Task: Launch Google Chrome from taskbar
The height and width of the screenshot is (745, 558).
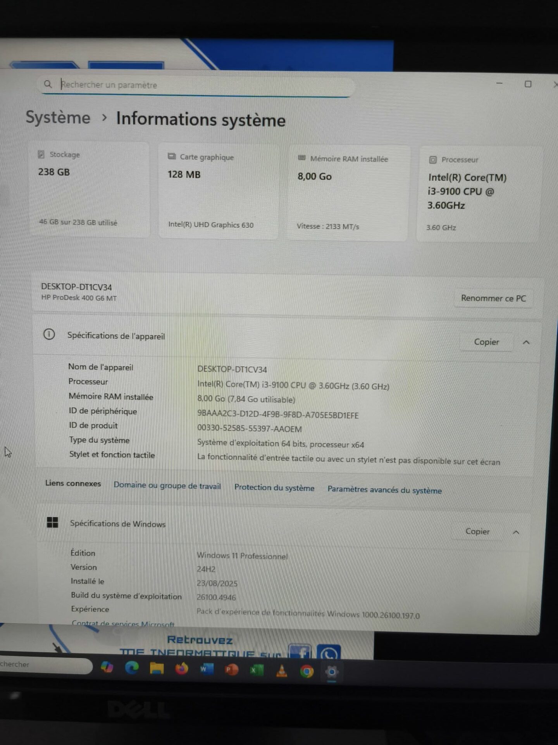Action: pyautogui.click(x=307, y=672)
